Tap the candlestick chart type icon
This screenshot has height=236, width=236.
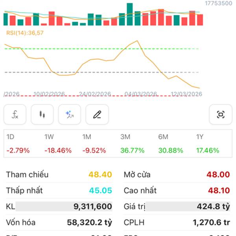click(42, 115)
